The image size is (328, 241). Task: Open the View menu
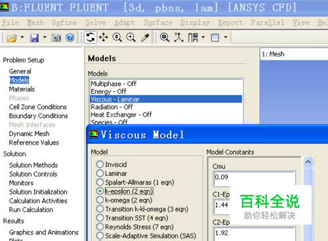click(x=301, y=22)
